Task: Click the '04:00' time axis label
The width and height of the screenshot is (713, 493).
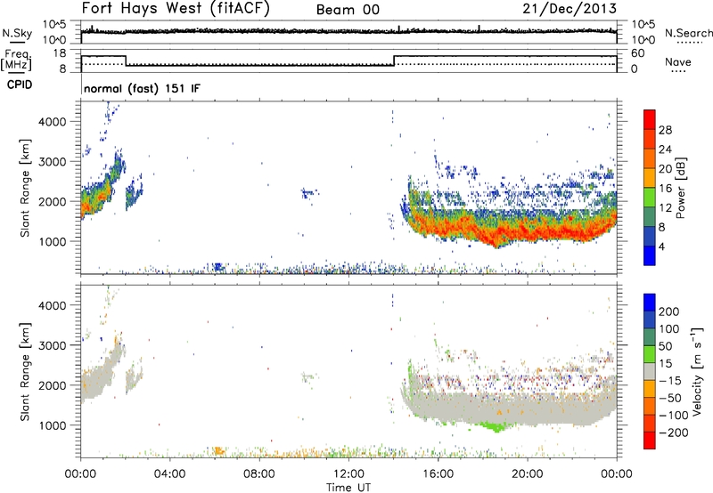Action: click(x=169, y=474)
